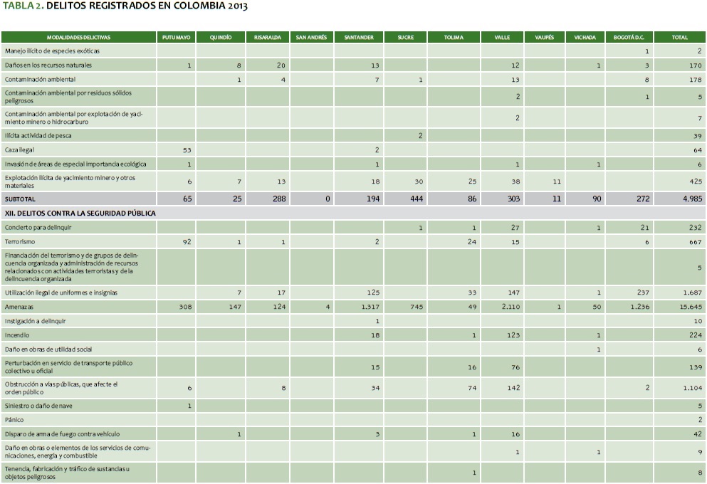Select the 'Pánico' row label
Viewport: 707px width, 484px height.
[x=14, y=420]
